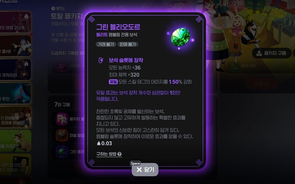Click the question mark help icon
The height and width of the screenshot is (184, 295).
click(x=119, y=154)
